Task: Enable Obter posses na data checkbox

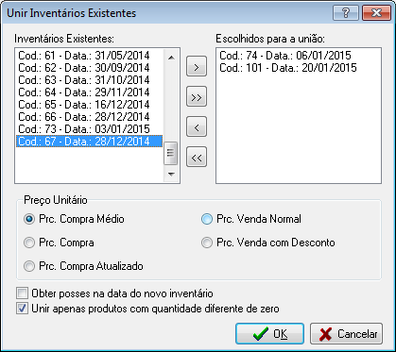Action: (x=23, y=293)
